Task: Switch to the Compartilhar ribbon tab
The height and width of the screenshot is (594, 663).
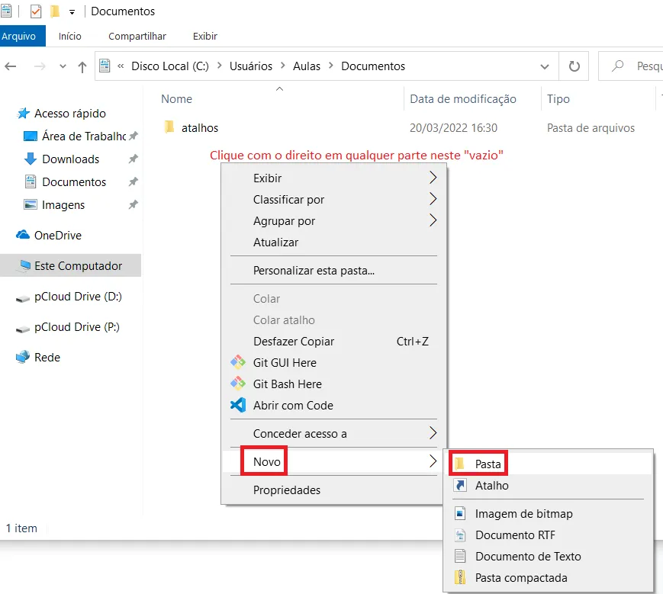Action: (x=137, y=37)
